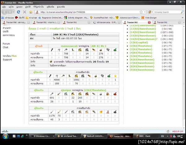Launch Internet Explorer from quick launch
This screenshot has width=186, height=145.
(x=22, y=136)
